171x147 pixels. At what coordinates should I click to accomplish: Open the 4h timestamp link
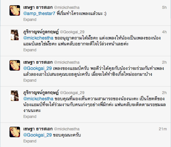(x=164, y=32)
